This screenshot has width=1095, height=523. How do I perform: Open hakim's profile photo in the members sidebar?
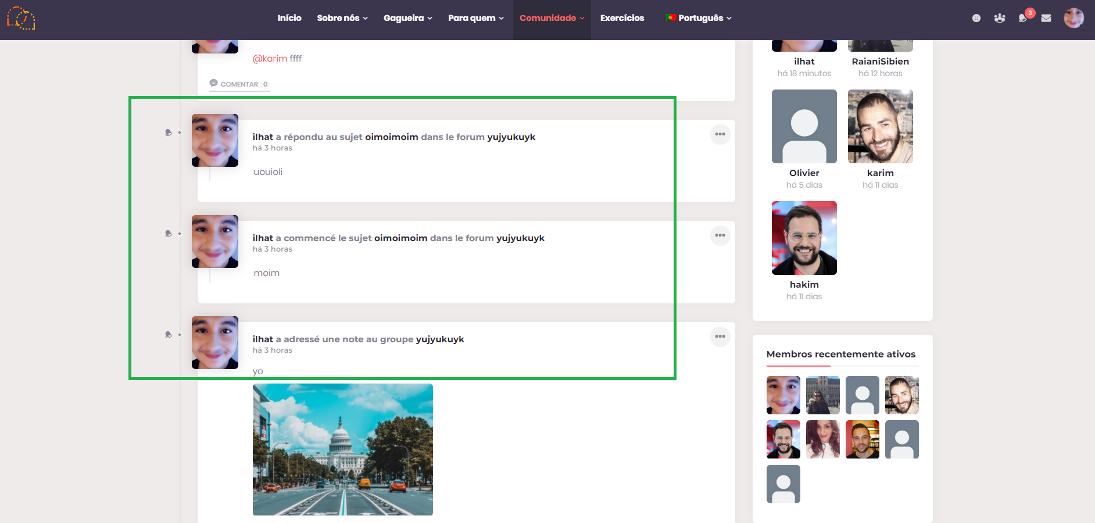click(x=804, y=238)
